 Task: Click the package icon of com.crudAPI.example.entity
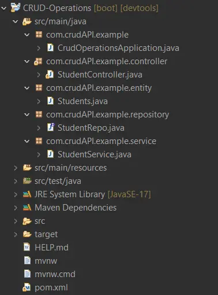[39, 88]
